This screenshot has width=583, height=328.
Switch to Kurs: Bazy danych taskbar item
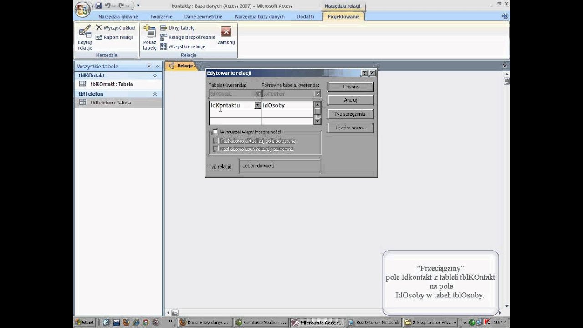point(205,323)
